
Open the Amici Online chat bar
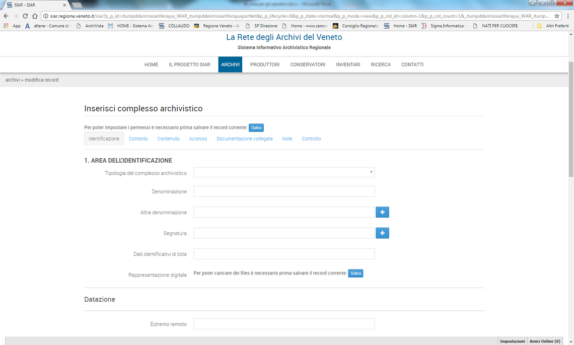click(544, 341)
